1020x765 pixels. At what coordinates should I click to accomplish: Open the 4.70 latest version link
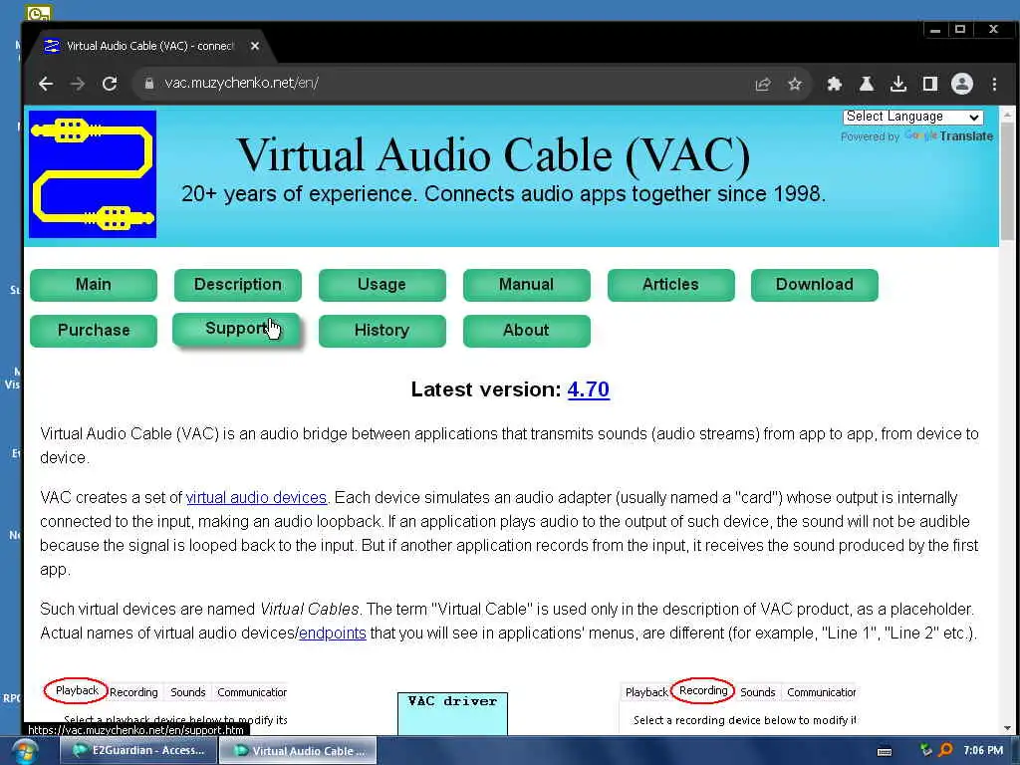point(588,389)
